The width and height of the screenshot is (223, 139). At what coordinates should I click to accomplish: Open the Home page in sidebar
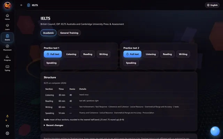pos(7,17)
